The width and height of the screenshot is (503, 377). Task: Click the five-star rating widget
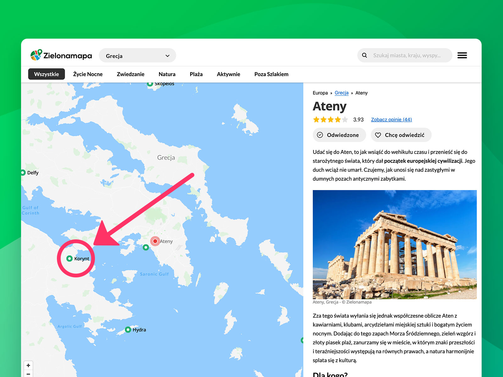330,120
